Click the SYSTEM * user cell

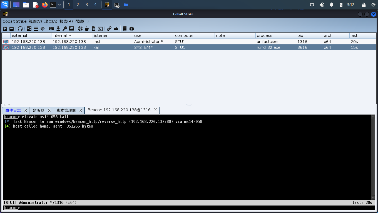coord(153,47)
